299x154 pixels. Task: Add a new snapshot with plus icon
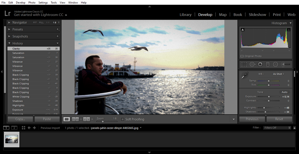57,36
